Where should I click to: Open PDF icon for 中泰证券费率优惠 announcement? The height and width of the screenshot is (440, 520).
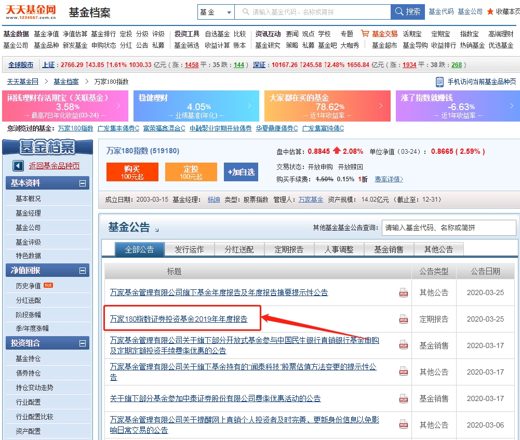tap(404, 398)
